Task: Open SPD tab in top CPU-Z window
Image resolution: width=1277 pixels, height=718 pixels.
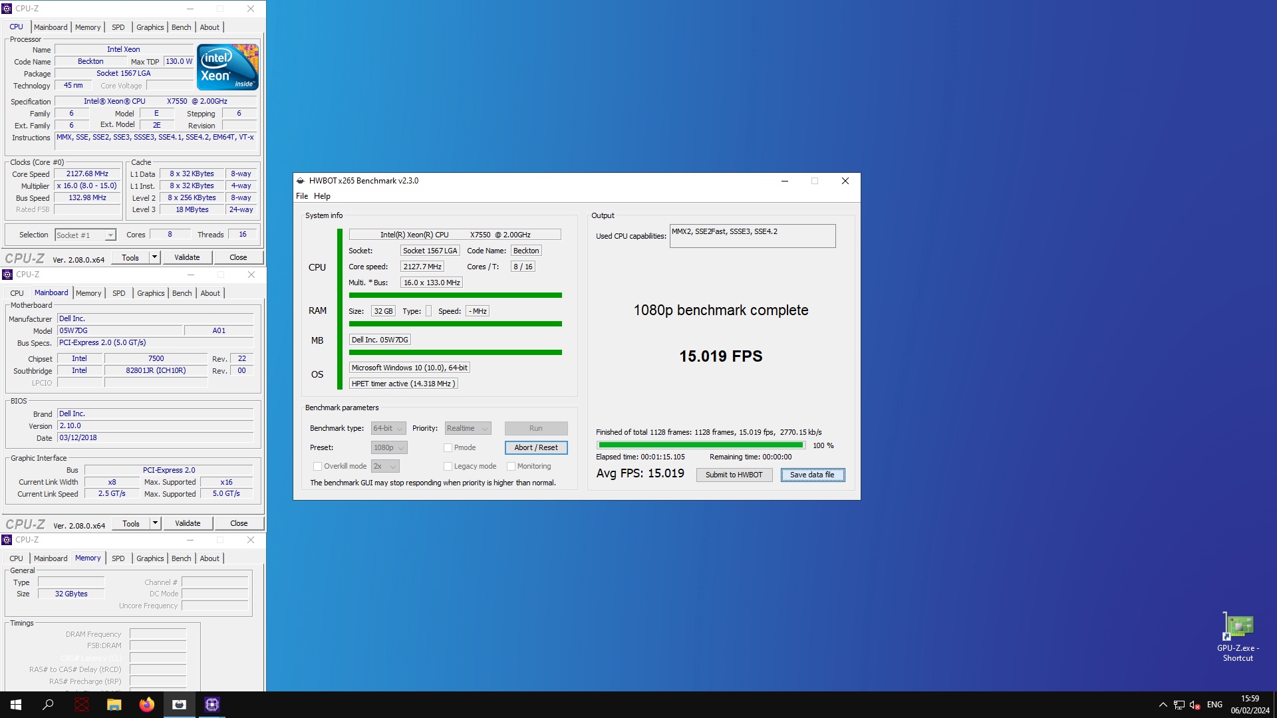Action: tap(118, 27)
